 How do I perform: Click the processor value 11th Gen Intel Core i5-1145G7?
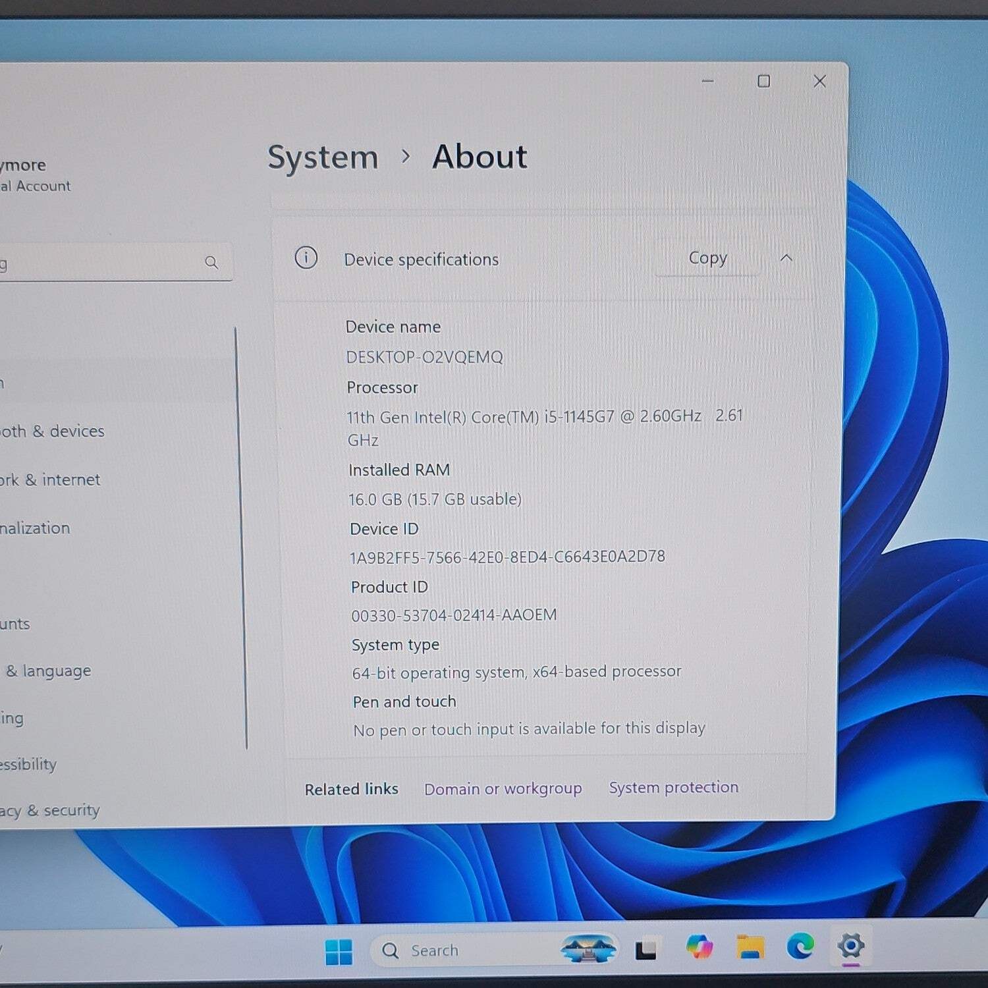[x=545, y=427]
